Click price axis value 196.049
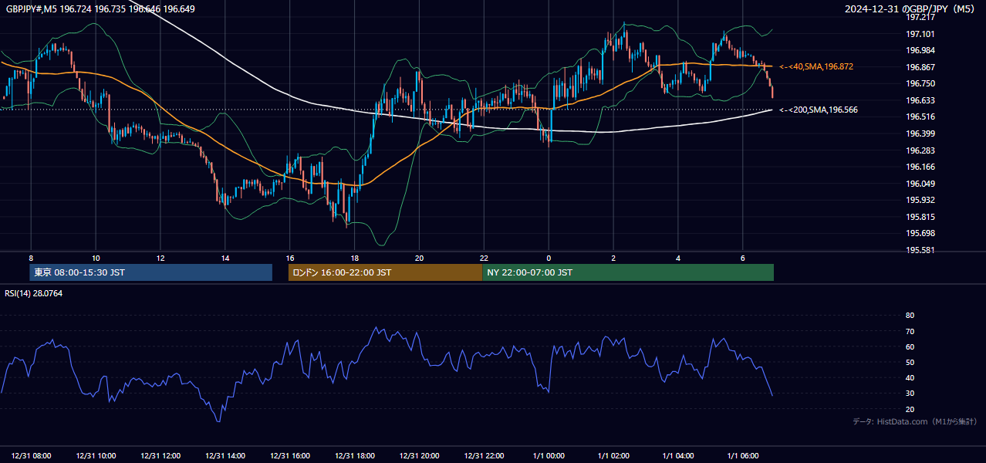The height and width of the screenshot is (463, 986). click(x=920, y=184)
